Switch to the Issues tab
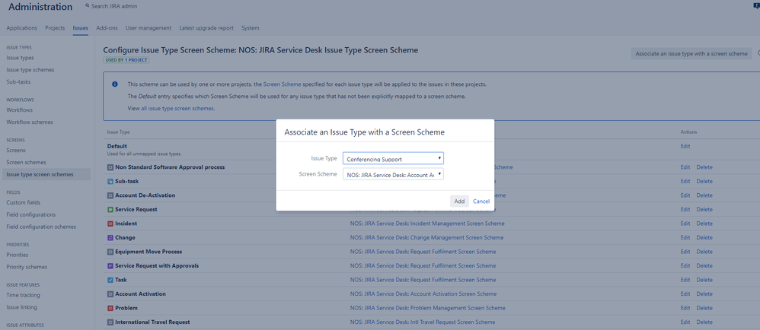 click(81, 28)
